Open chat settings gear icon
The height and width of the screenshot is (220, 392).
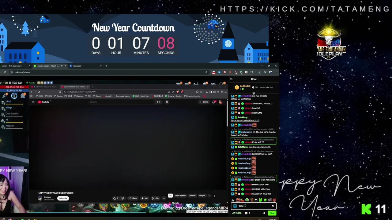pyautogui.click(x=264, y=213)
